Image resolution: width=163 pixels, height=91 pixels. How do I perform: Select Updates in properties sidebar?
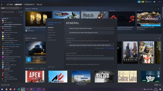point(50,30)
